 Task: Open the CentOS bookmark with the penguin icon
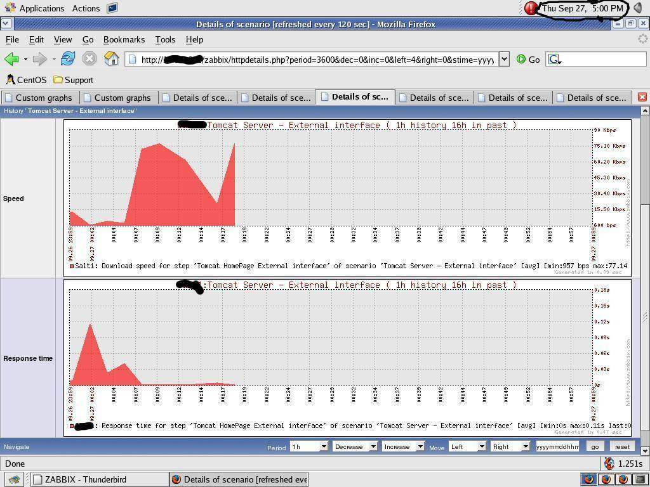point(27,79)
